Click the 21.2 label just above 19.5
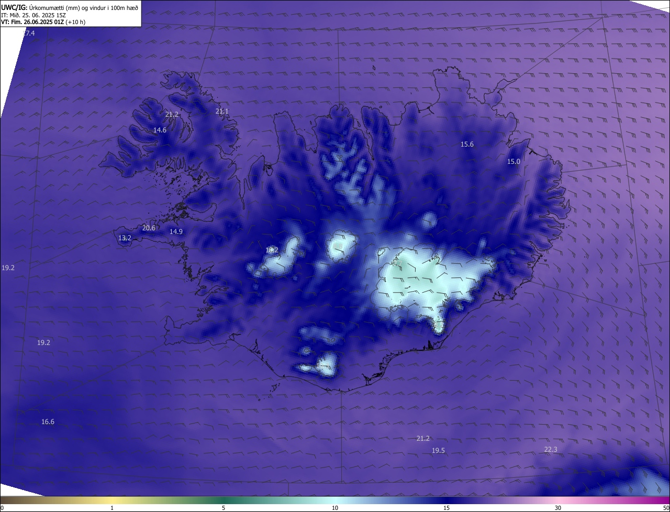 pos(423,439)
